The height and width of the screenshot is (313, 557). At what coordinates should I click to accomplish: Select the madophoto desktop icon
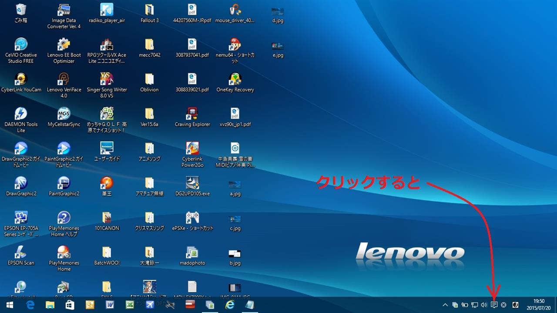[192, 256]
